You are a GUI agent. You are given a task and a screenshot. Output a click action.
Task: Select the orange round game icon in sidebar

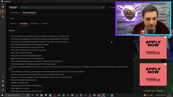pos(3,17)
